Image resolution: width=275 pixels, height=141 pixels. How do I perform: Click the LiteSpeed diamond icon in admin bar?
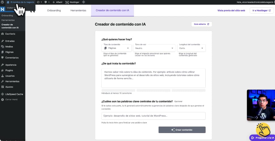coord(84,2)
